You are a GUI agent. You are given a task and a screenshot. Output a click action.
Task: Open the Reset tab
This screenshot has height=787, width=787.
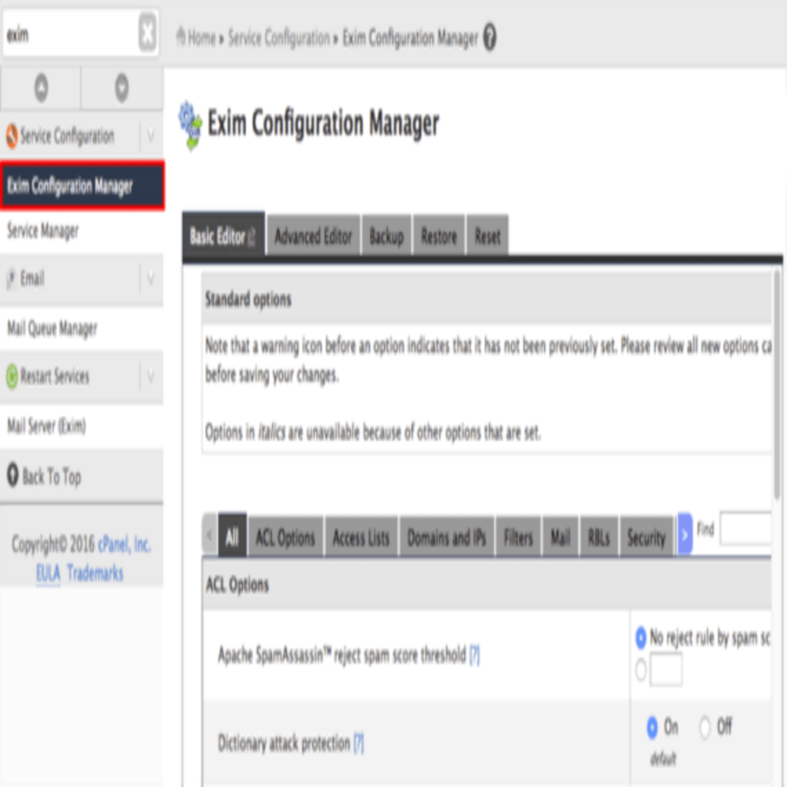(x=487, y=236)
